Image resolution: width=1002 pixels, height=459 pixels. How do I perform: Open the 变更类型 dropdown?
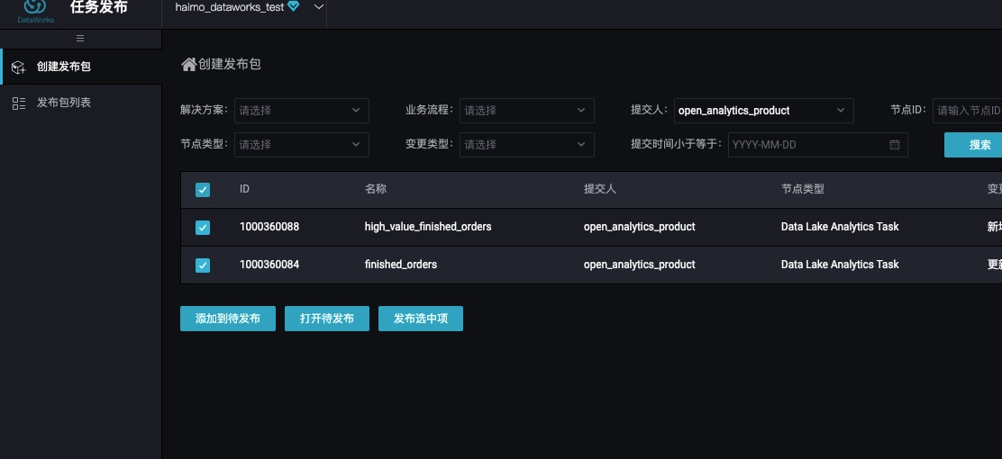tap(526, 145)
